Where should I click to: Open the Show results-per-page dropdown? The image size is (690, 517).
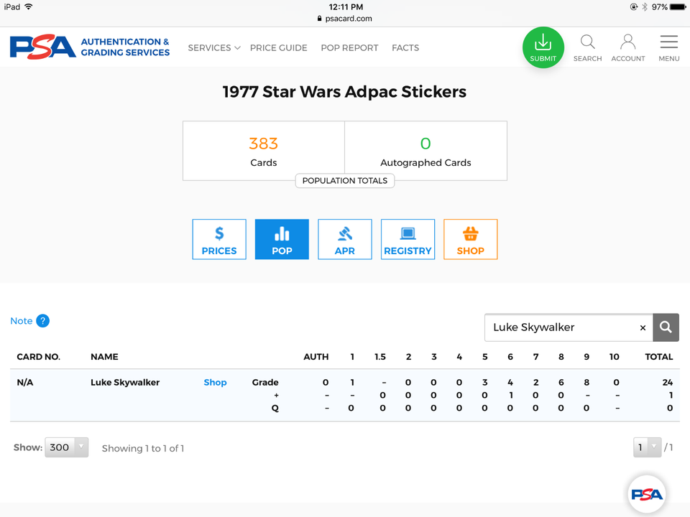66,447
